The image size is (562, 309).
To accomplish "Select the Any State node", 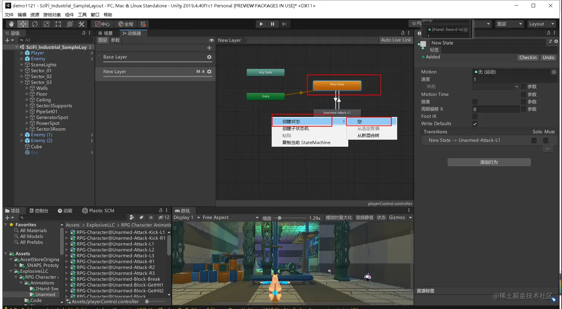I will click(x=265, y=72).
